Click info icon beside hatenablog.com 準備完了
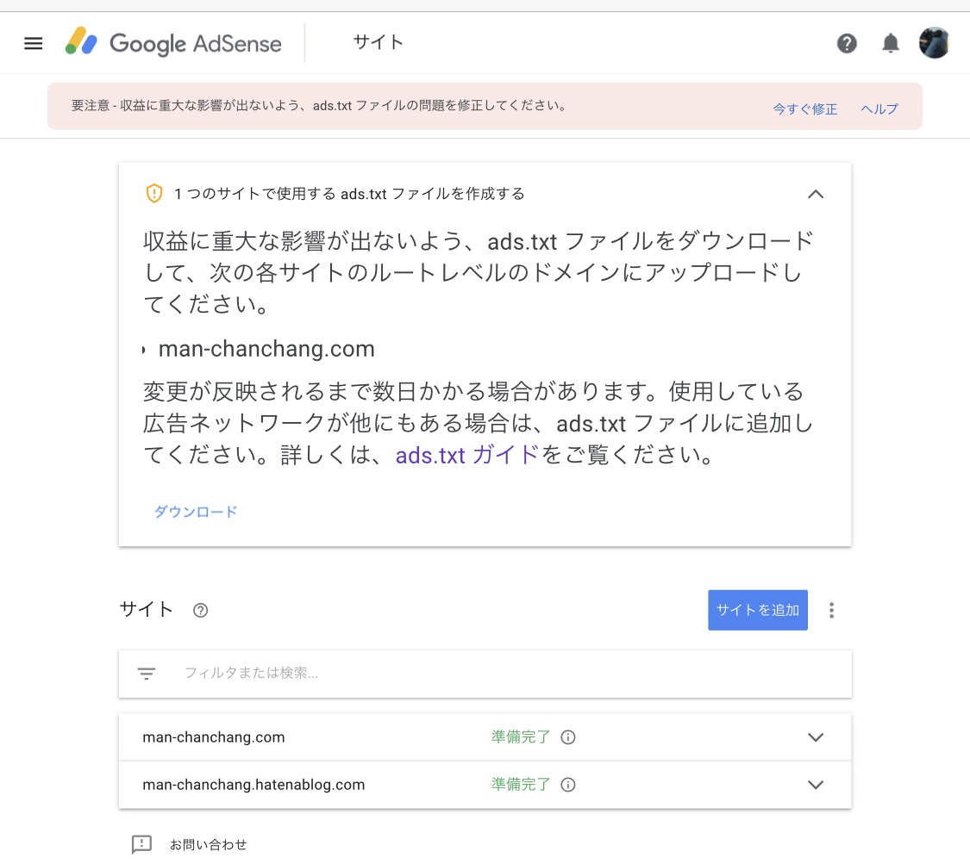 [568, 785]
